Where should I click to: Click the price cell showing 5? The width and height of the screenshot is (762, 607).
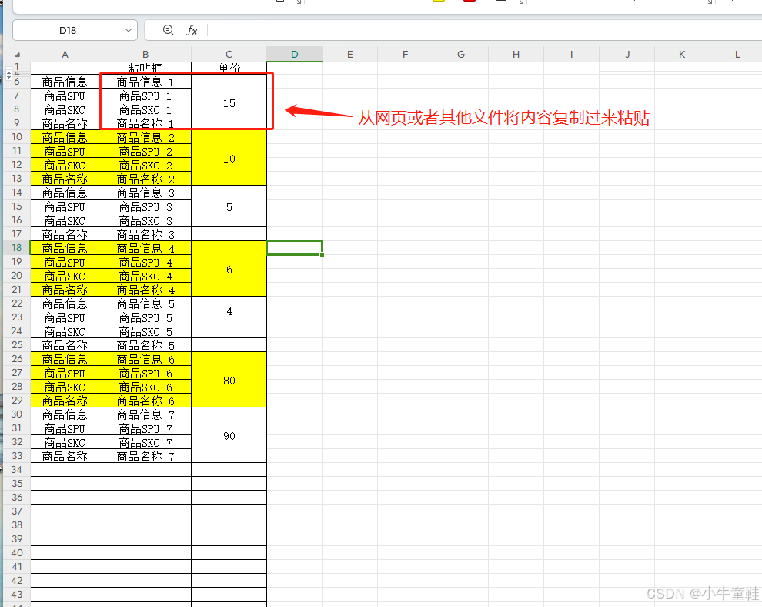229,206
